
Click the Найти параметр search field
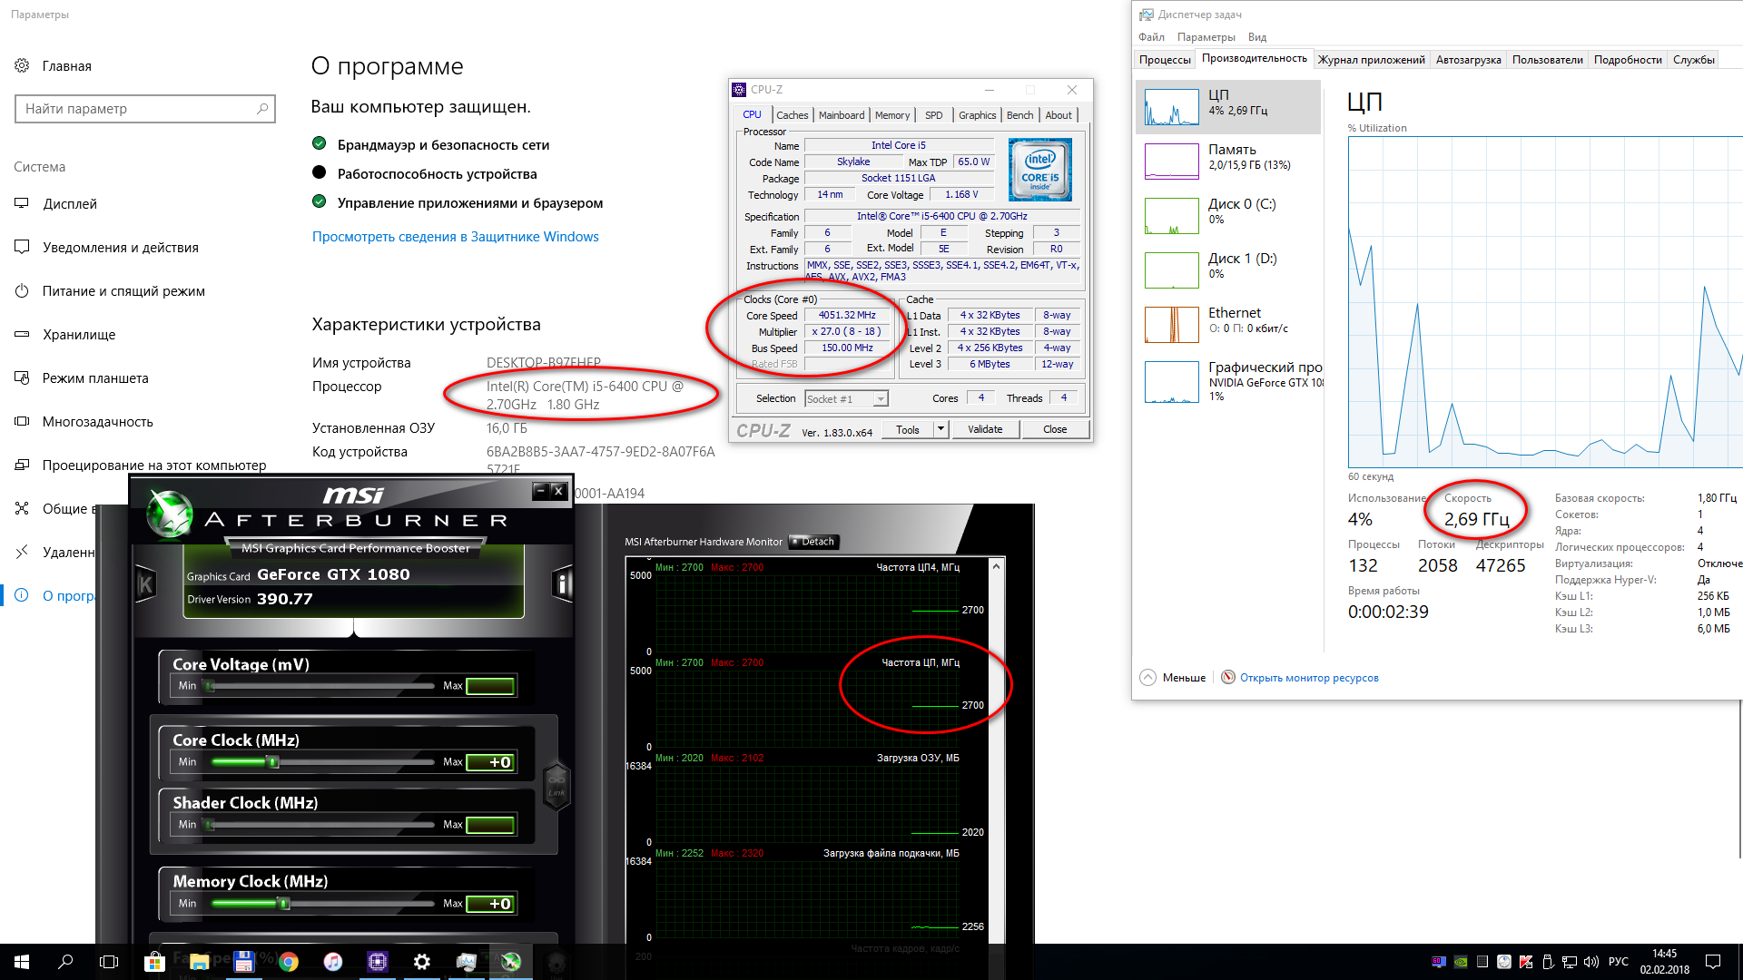pyautogui.click(x=138, y=109)
